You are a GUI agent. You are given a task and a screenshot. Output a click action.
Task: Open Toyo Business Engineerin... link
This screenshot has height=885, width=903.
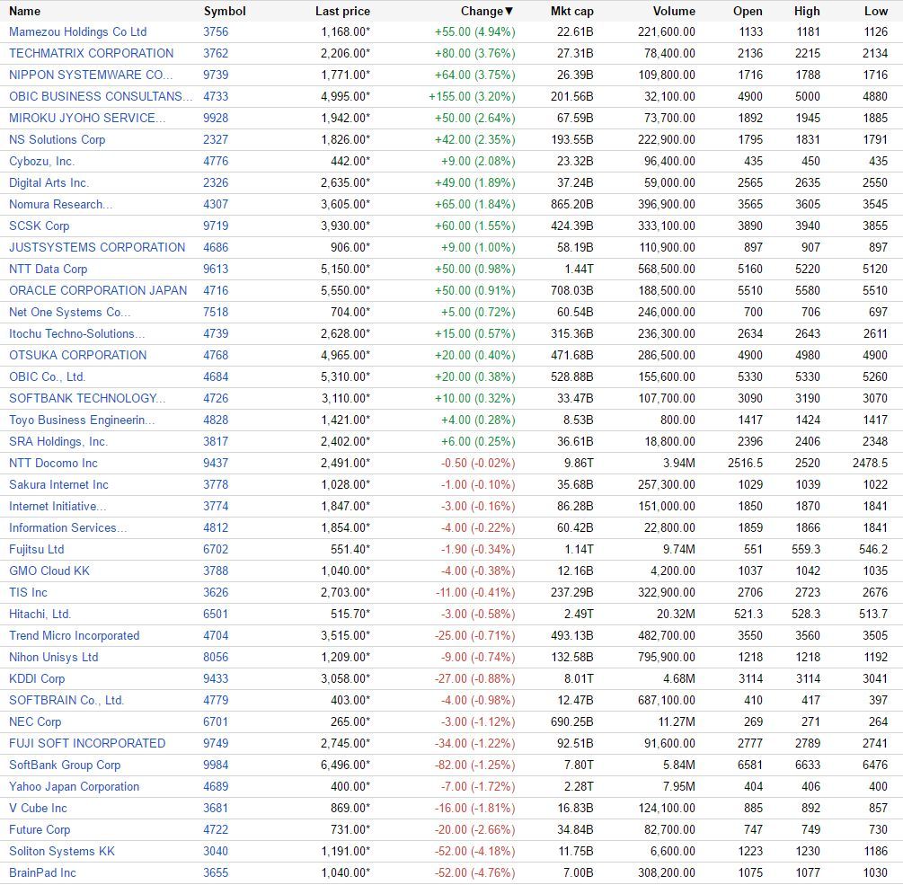pos(82,420)
